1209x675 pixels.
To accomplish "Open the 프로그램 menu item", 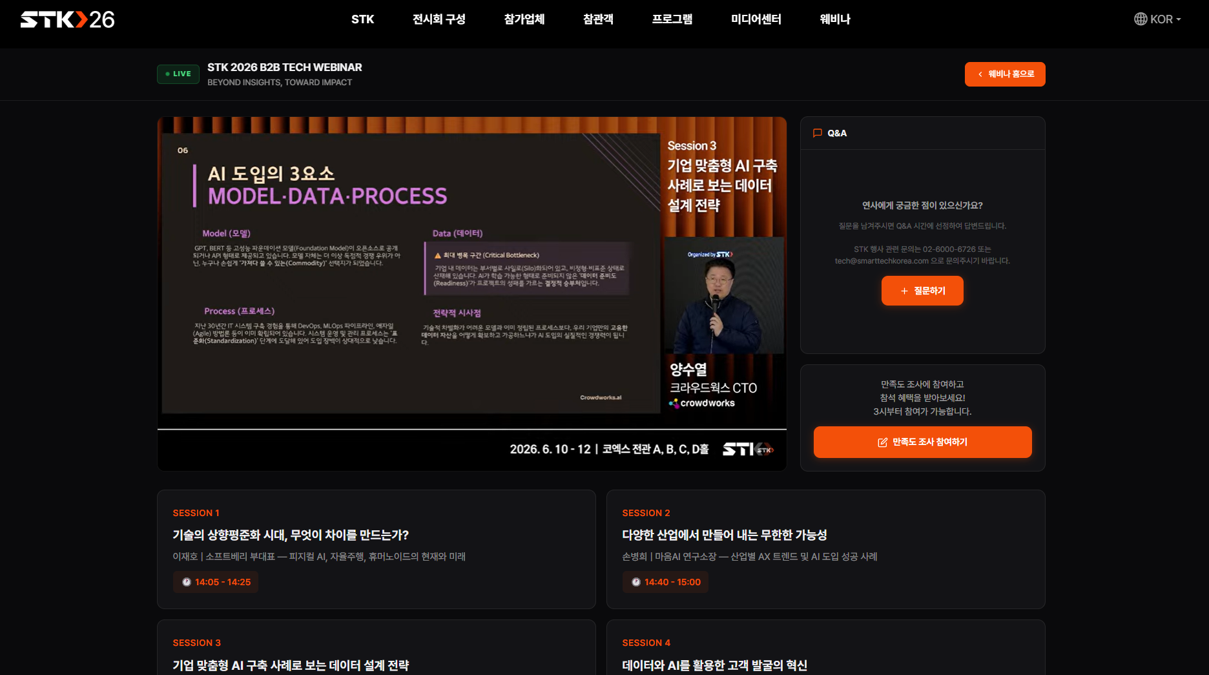I will (672, 19).
